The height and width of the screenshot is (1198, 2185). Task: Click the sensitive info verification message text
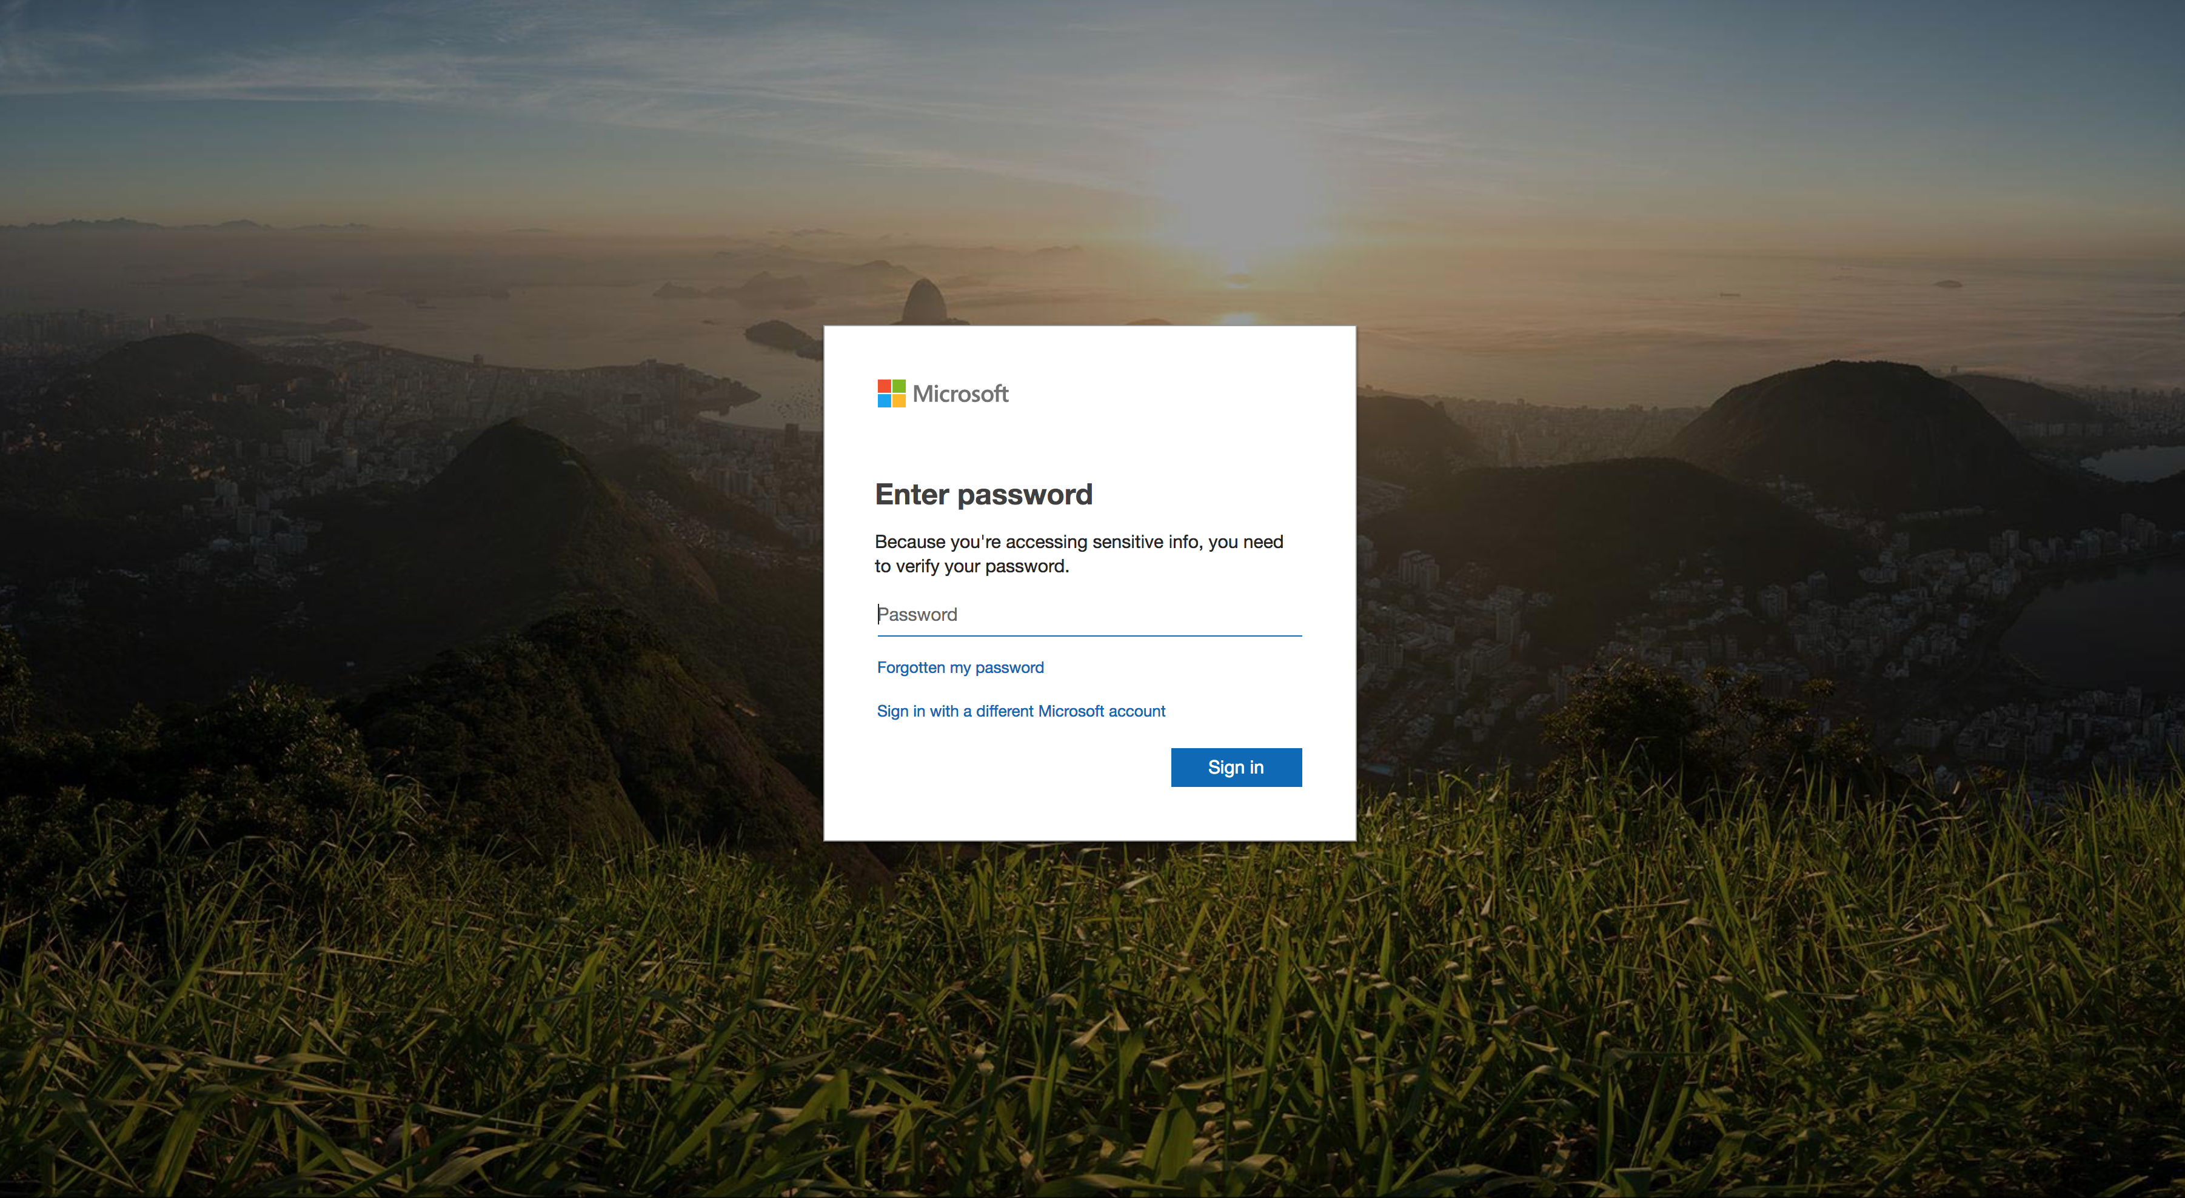click(1079, 554)
